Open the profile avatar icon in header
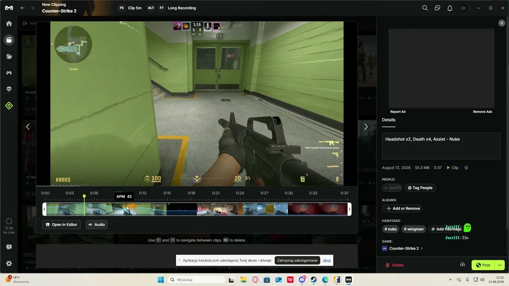509x286 pixels. 463,8
